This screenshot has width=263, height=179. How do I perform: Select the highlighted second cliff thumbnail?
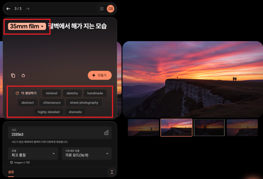pyautogui.click(x=176, y=128)
